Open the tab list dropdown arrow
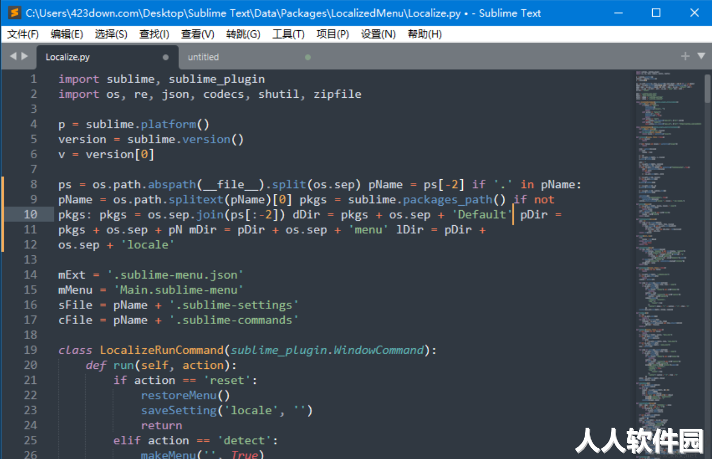712x459 pixels. (x=701, y=56)
